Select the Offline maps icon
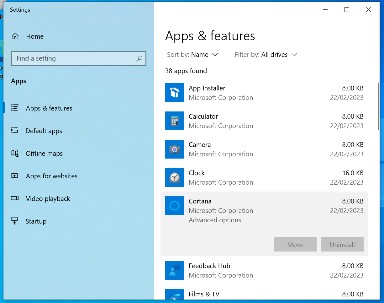This screenshot has width=384, height=303. coord(15,153)
